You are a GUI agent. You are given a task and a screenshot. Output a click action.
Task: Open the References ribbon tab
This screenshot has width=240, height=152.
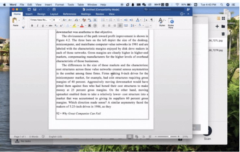70,14
